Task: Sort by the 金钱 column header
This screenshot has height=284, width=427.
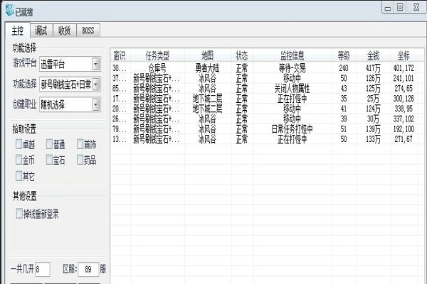Action: 374,55
